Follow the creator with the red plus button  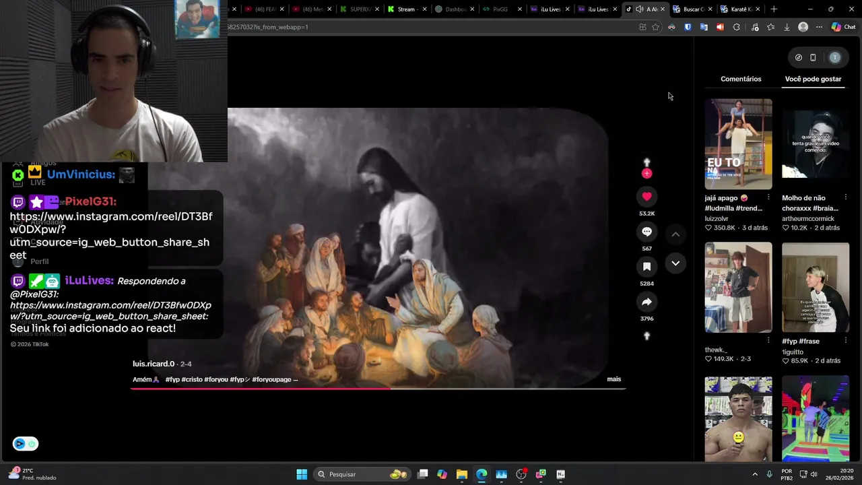[646, 174]
